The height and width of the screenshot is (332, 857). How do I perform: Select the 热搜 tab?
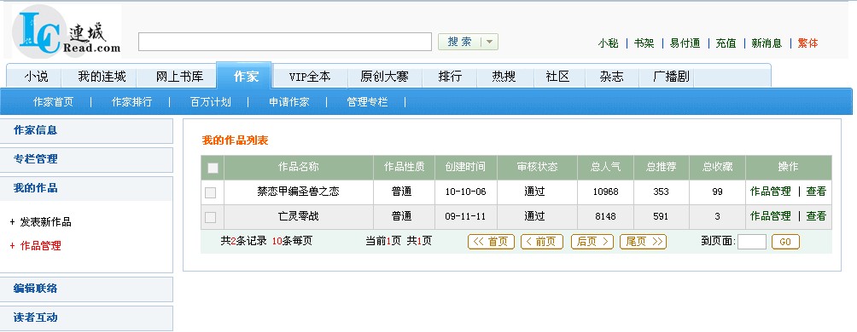coord(504,77)
